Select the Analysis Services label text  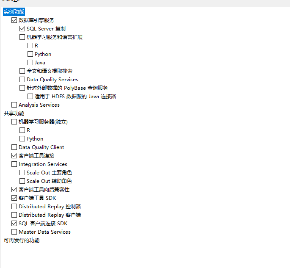click(x=39, y=105)
